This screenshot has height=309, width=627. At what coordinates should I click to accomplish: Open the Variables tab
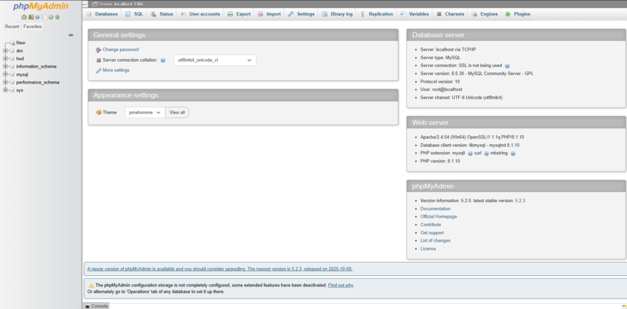[x=415, y=14]
